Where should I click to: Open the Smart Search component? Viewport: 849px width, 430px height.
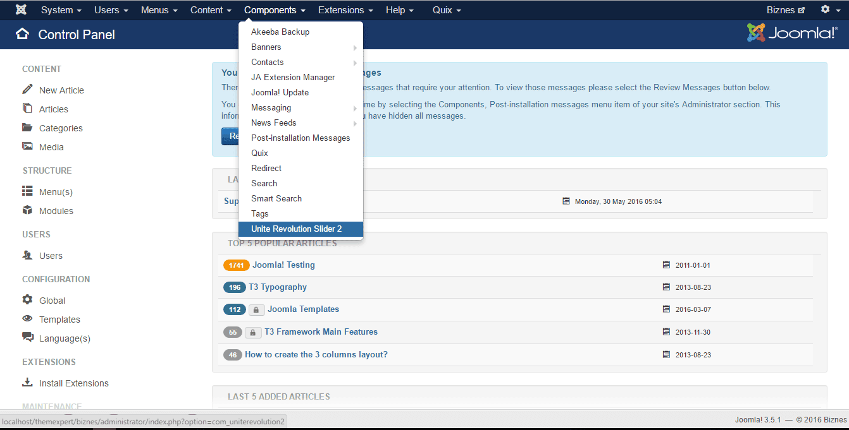coord(276,199)
